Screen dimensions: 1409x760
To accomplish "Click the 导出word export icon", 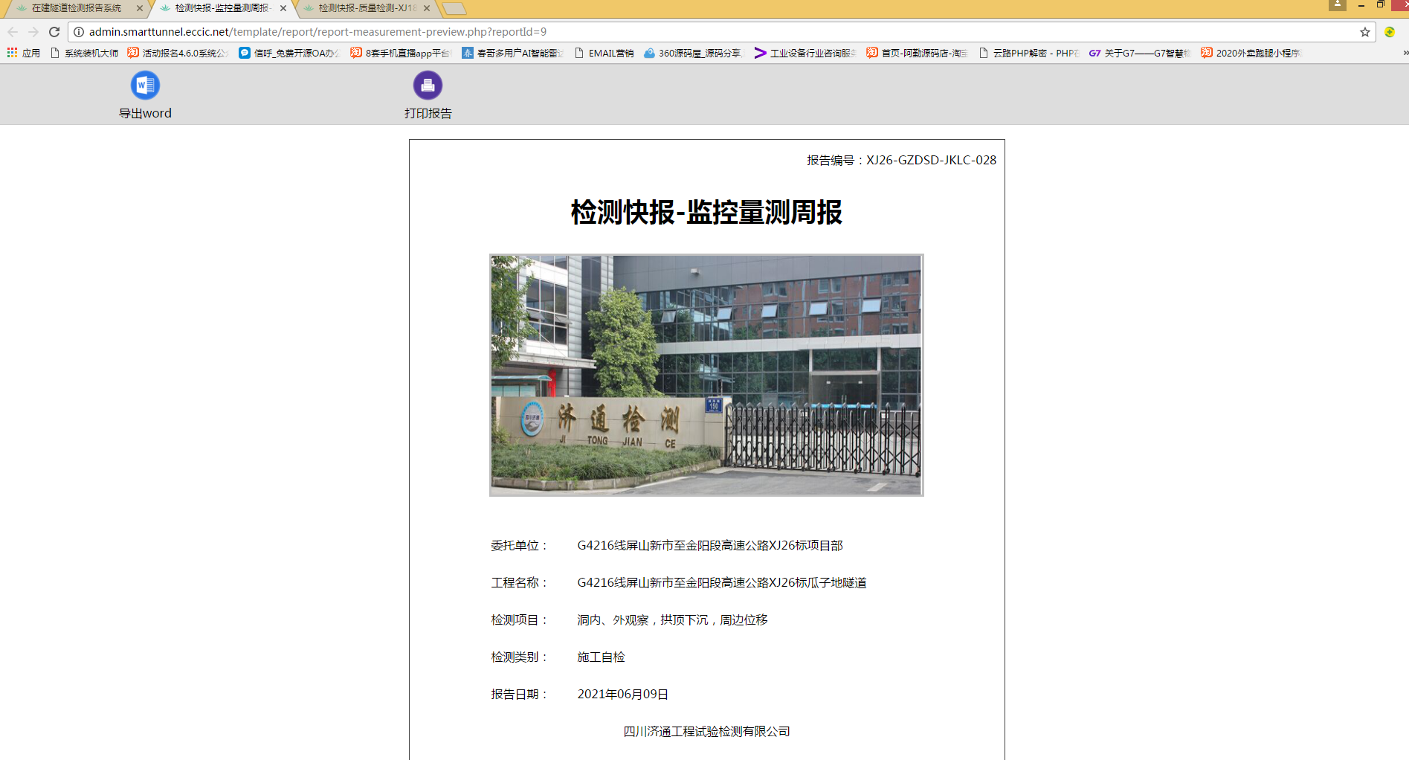I will click(145, 86).
